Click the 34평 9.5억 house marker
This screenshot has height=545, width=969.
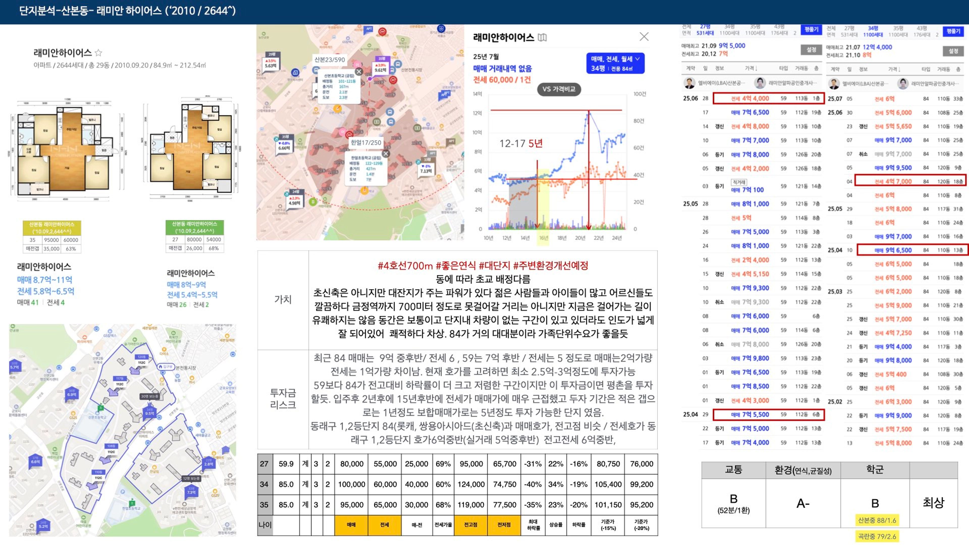pos(150,412)
